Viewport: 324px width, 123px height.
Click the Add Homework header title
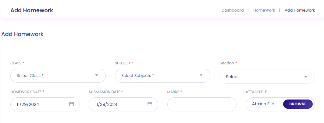pyautogui.click(x=32, y=10)
